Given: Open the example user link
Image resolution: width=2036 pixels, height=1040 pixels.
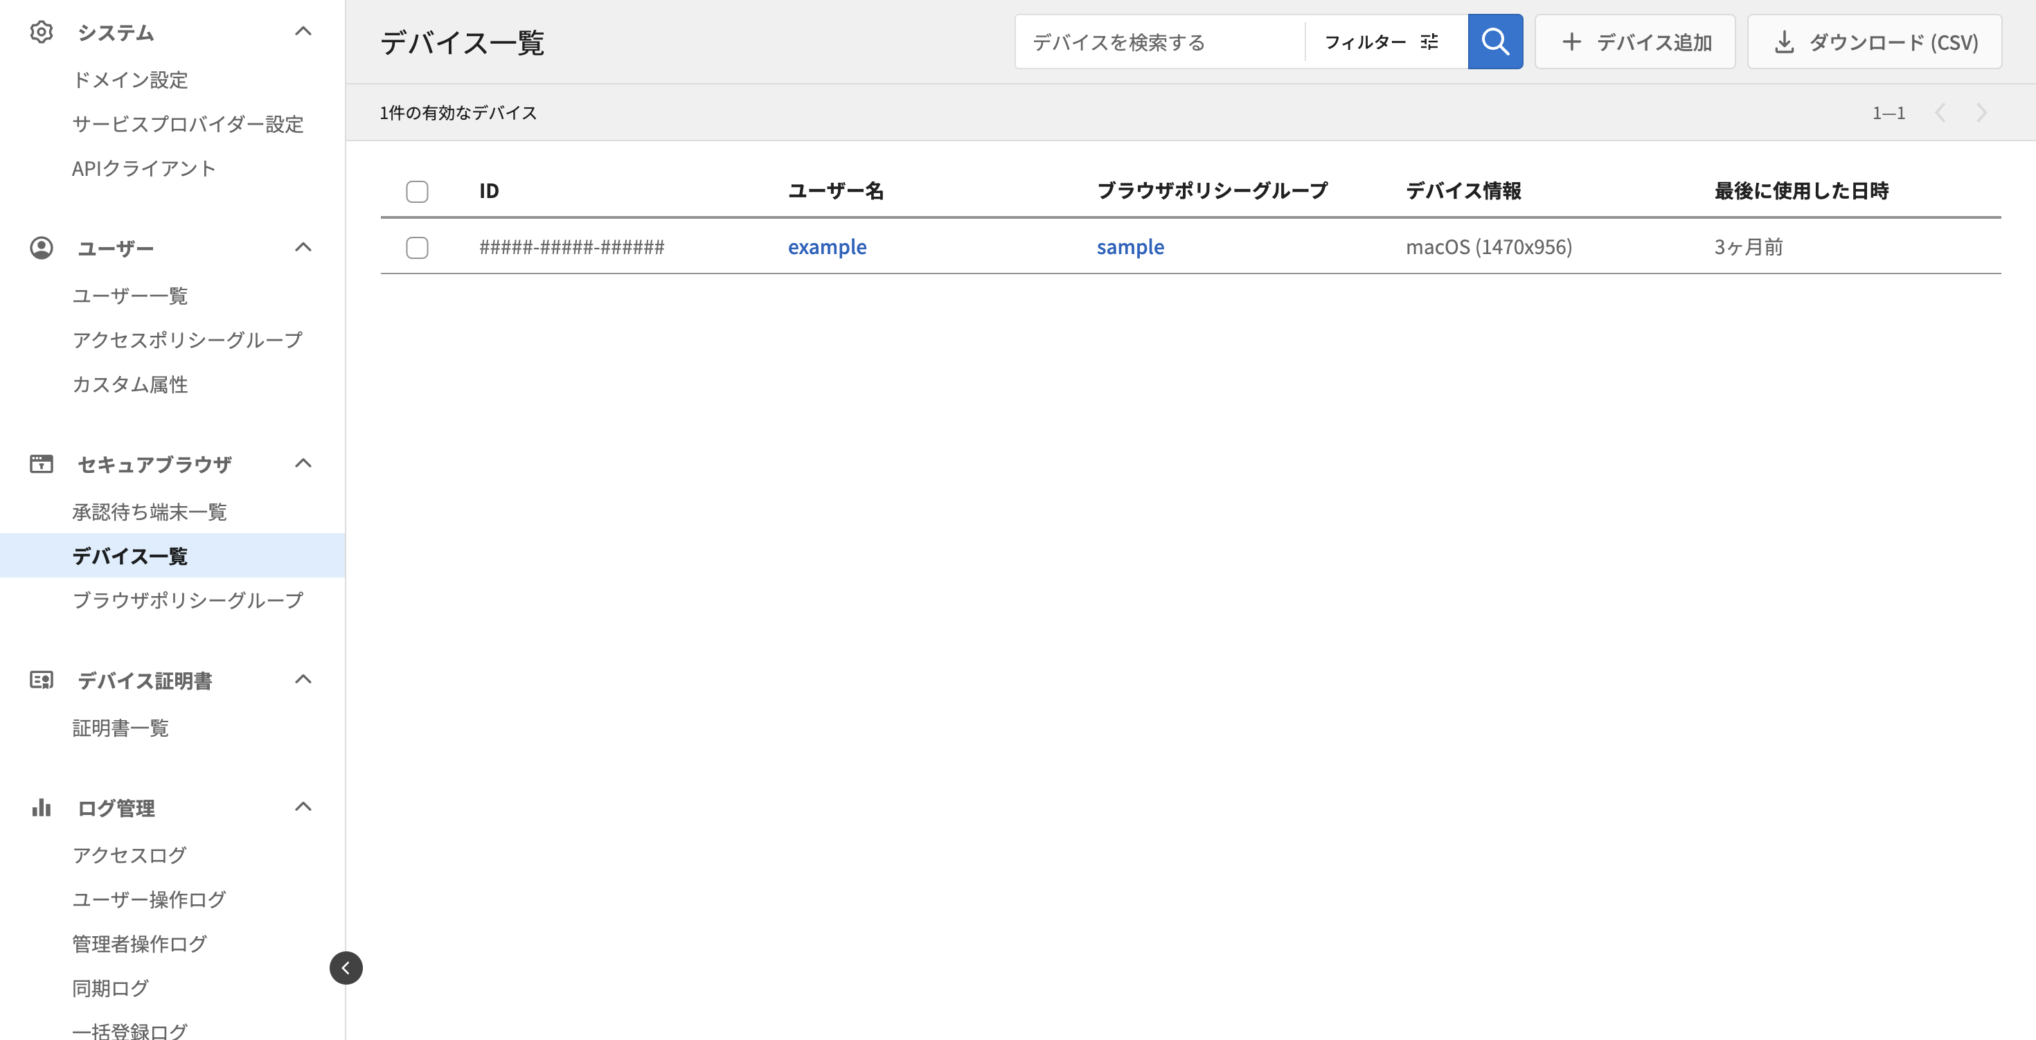Looking at the screenshot, I should pyautogui.click(x=827, y=247).
